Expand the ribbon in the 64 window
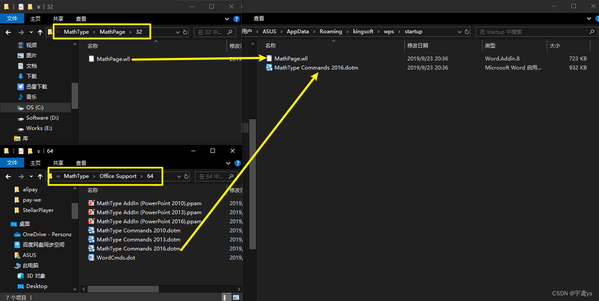The image size is (599, 301). click(x=229, y=163)
